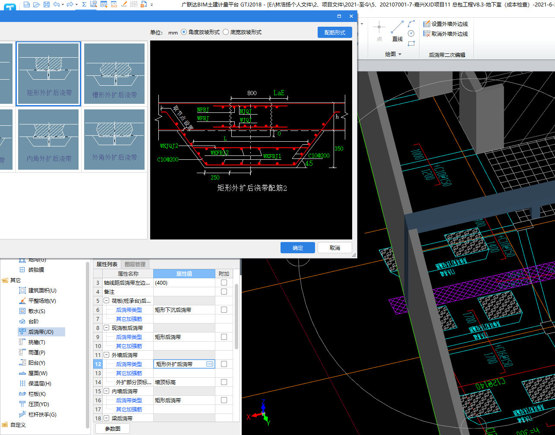The height and width of the screenshot is (435, 555).
Task: Click the Save disk icon
Action: (x=47, y=4)
